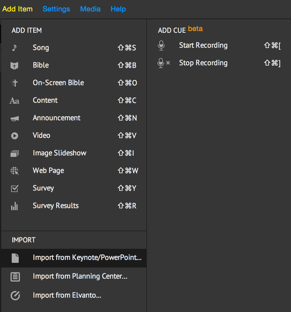Click the Bible book icon
The image size is (291, 312).
point(14,66)
